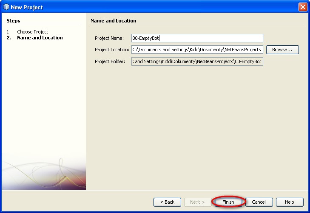
Task: Go back with the < Back button
Action: point(167,202)
